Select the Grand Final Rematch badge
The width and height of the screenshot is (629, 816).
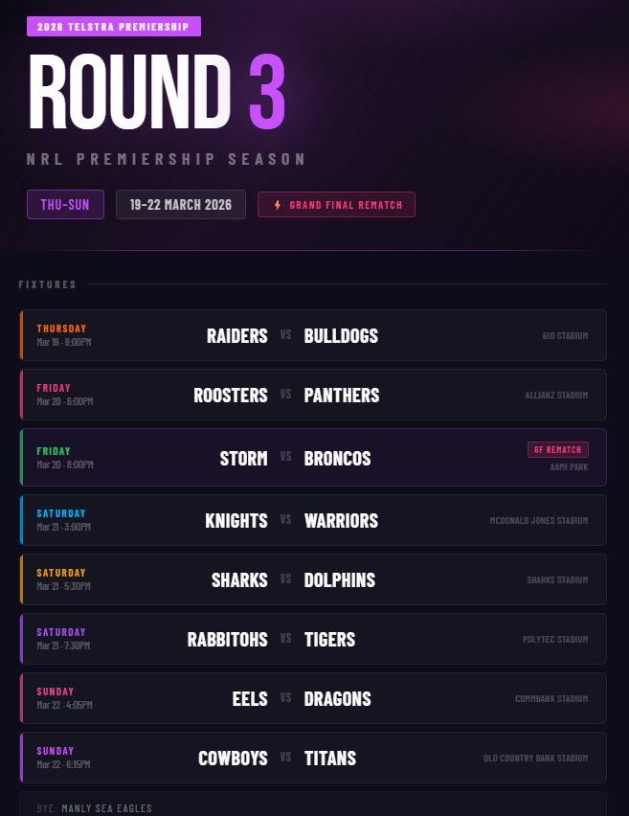pyautogui.click(x=336, y=205)
